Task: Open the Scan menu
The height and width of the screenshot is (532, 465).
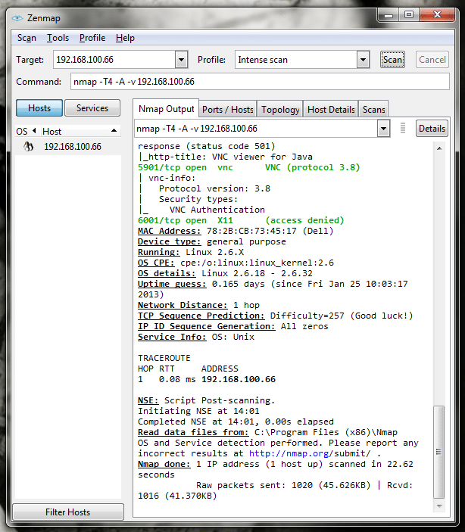Action: pyautogui.click(x=27, y=38)
